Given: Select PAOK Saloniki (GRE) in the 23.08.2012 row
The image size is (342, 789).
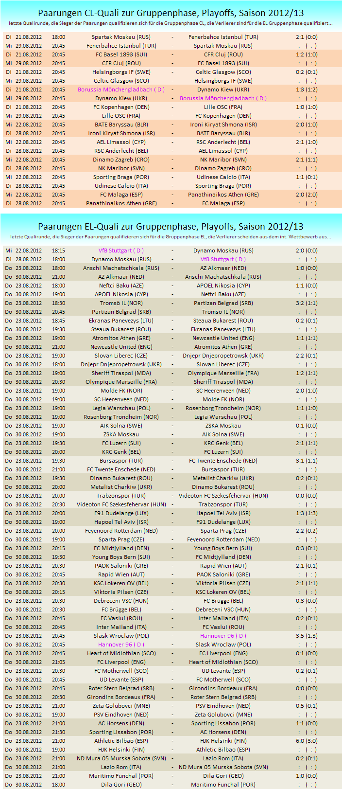Looking at the screenshot, I should [121, 566].
